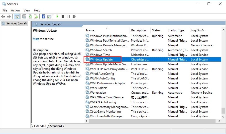
Task: Click gear icon beside Xbox Live Auth Manager
Action: [87, 116]
